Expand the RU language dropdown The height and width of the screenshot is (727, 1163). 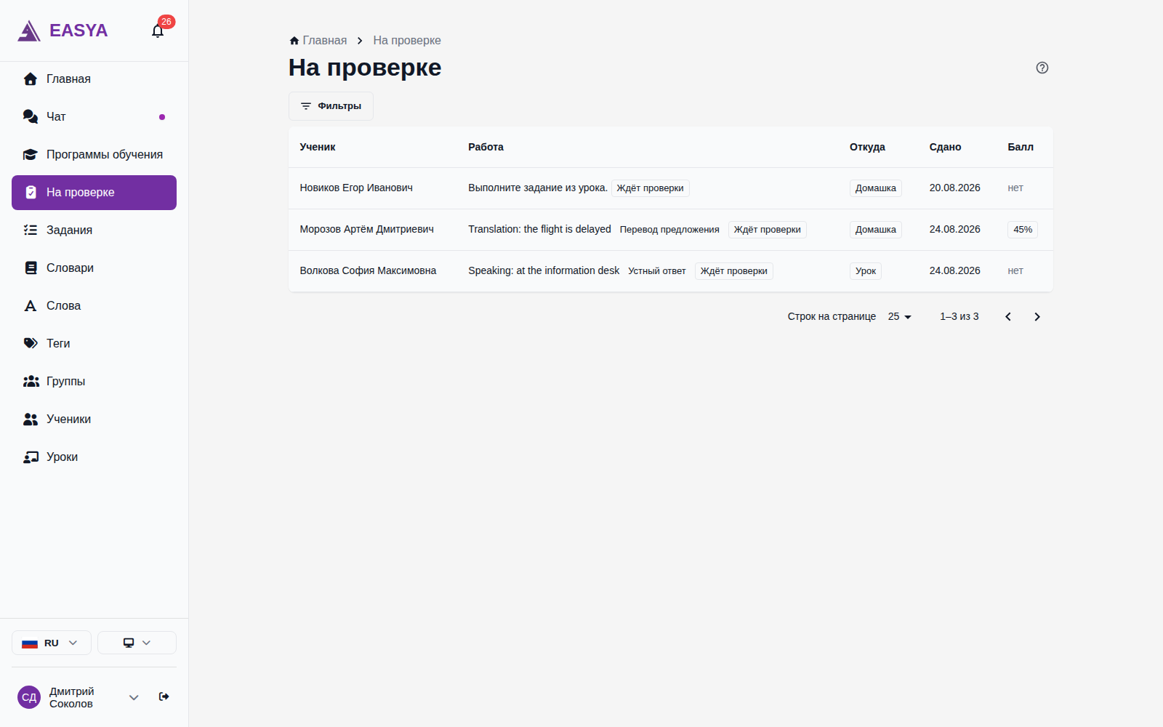click(x=52, y=643)
